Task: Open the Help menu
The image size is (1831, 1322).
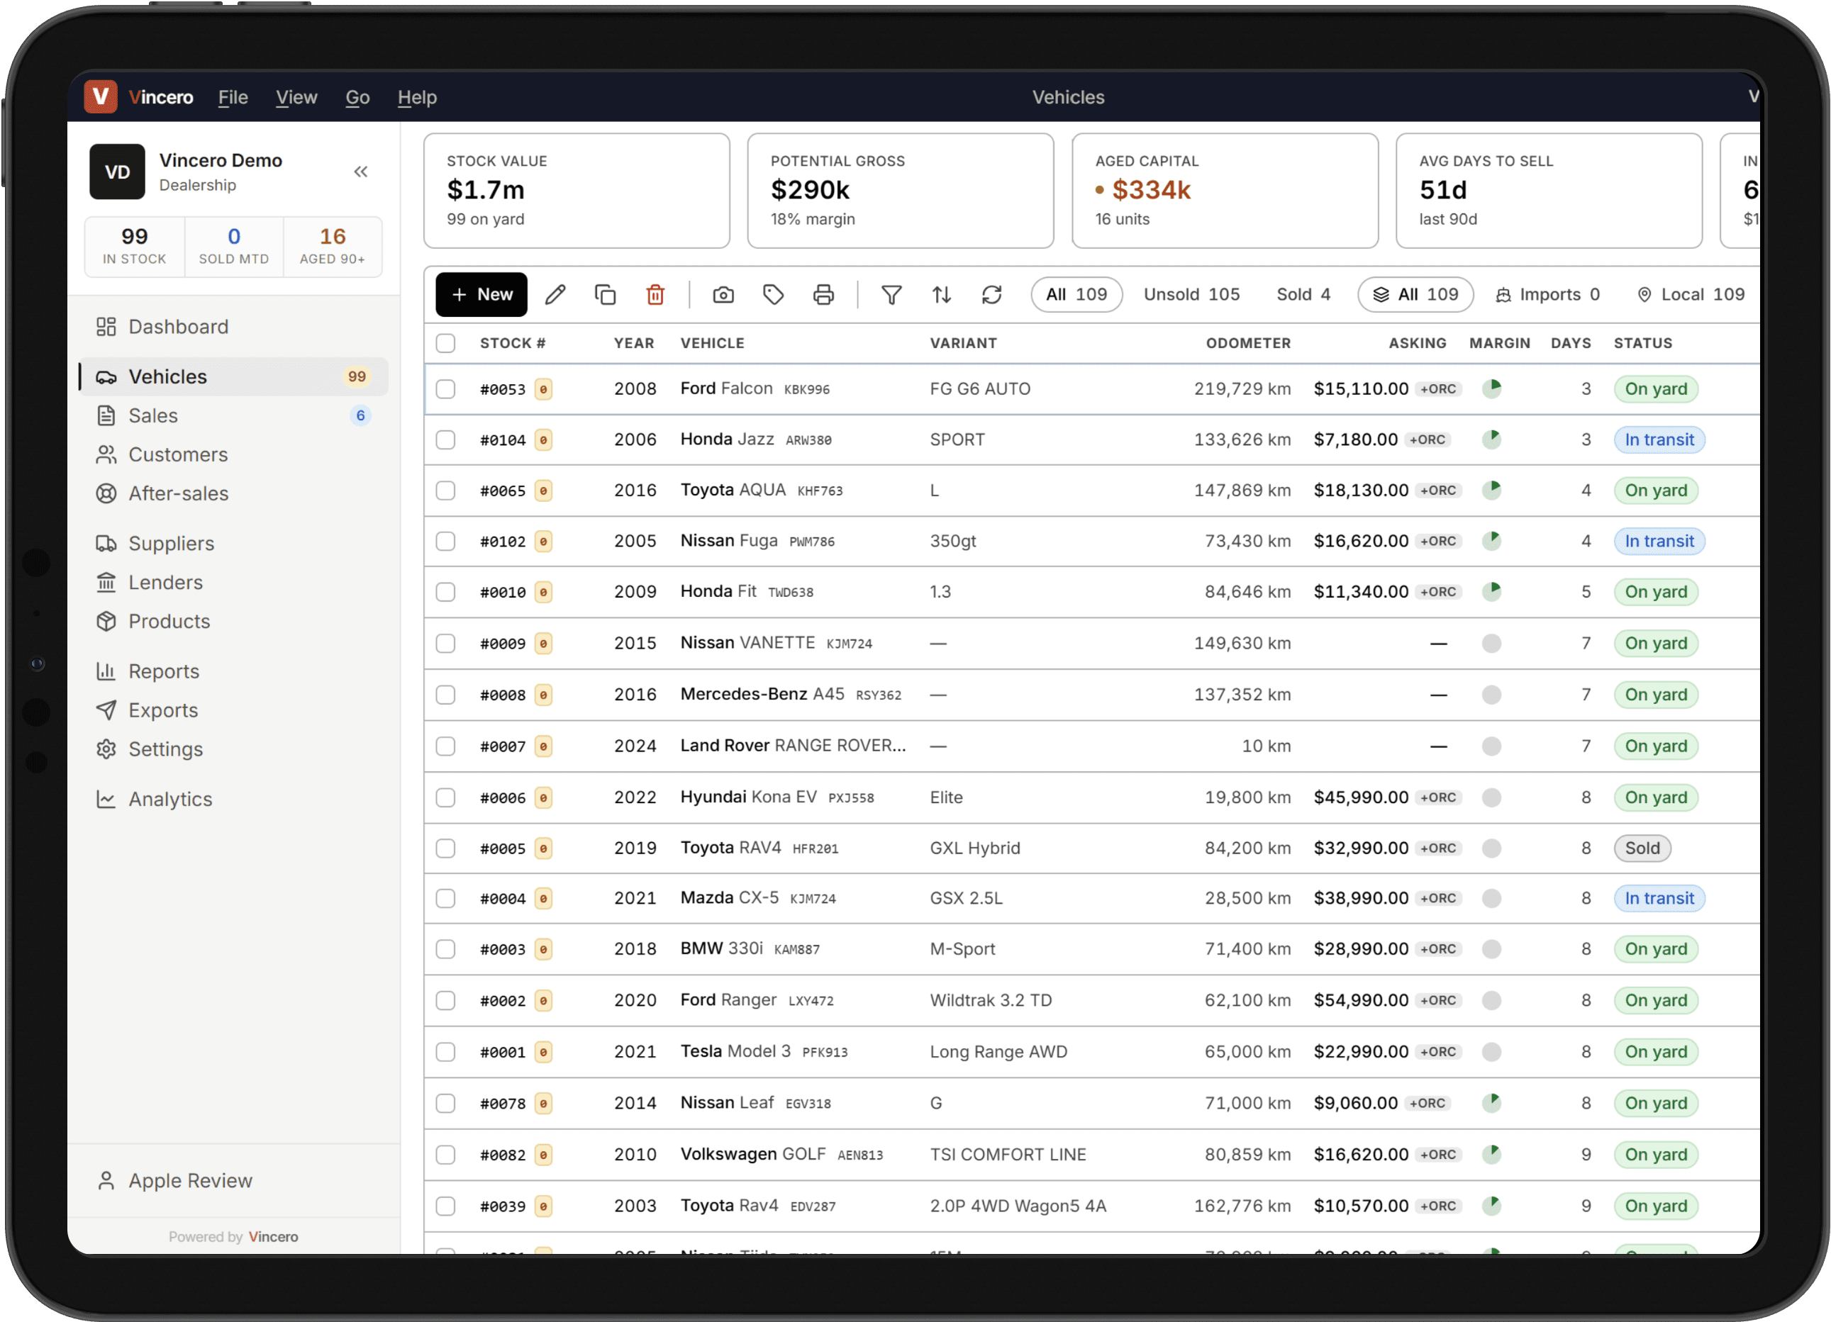Action: click(416, 97)
